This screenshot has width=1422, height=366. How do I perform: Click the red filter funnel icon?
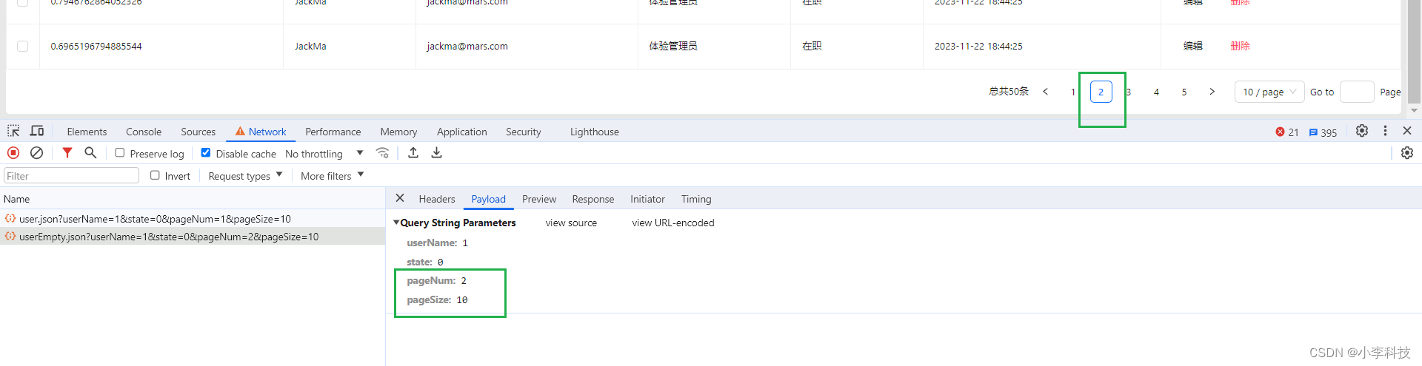coord(67,153)
